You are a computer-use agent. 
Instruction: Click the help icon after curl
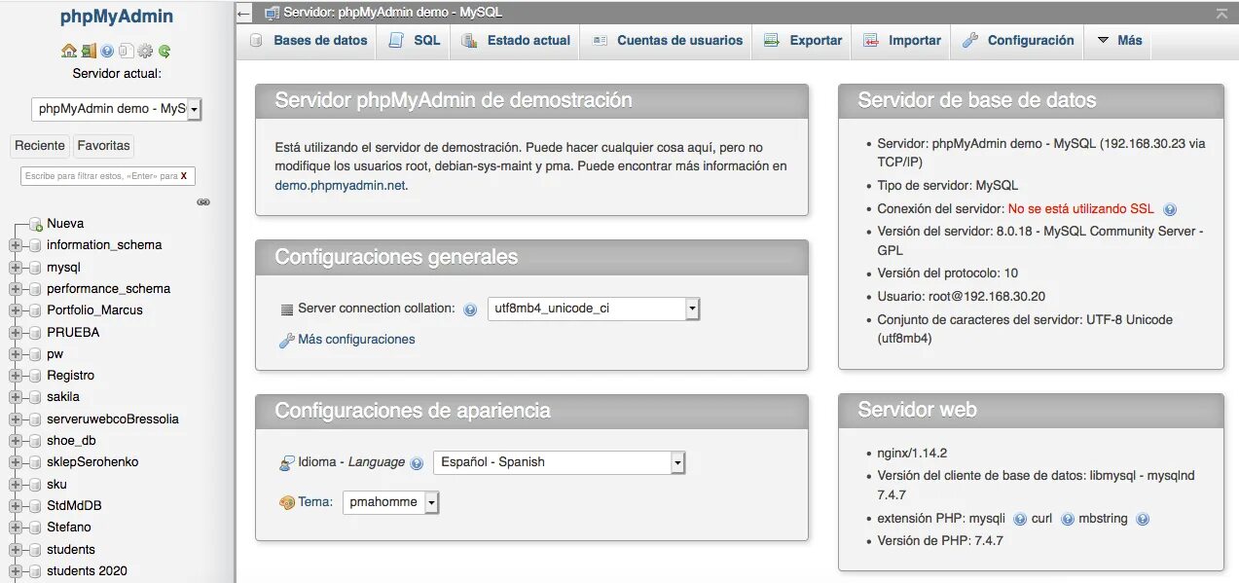[1068, 520]
